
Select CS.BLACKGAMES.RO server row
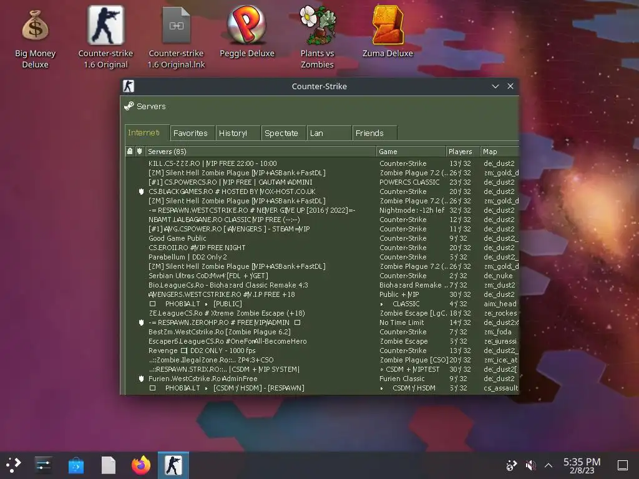(x=322, y=191)
